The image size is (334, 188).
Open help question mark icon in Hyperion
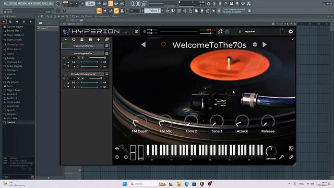[x=117, y=157]
